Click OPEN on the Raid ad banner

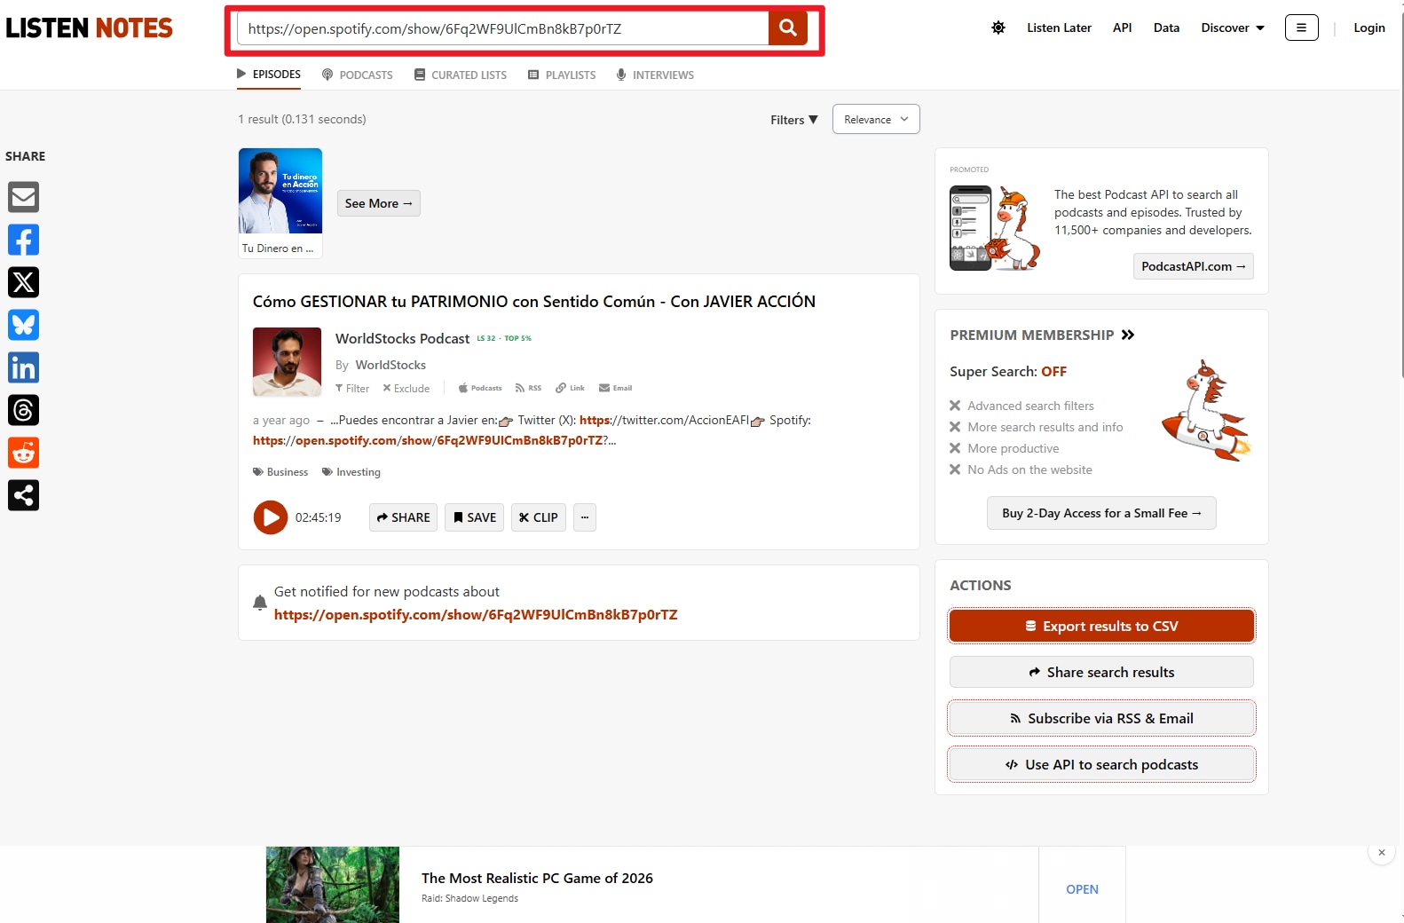tap(1082, 889)
